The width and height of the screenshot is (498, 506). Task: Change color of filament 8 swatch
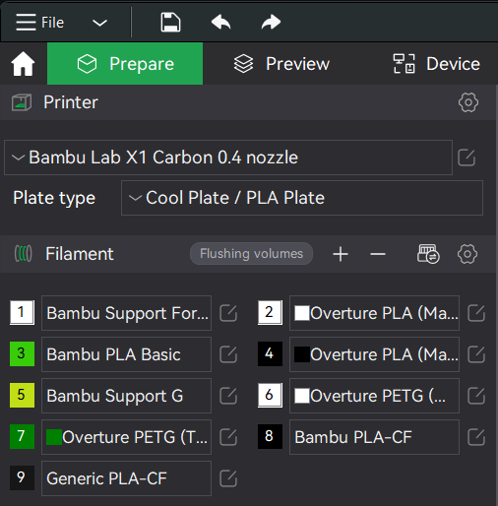tap(270, 436)
